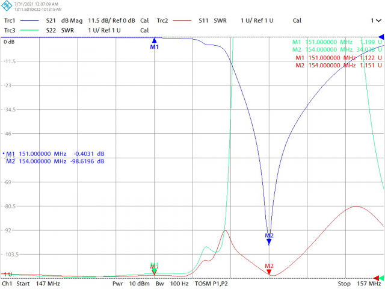
Task: Click the -80.5 axis label
Action: (x=10, y=206)
